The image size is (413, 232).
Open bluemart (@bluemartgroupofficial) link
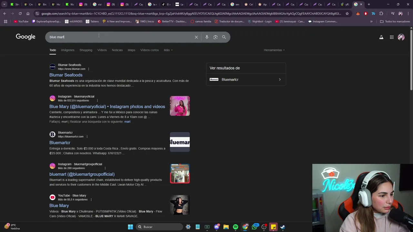point(82,174)
